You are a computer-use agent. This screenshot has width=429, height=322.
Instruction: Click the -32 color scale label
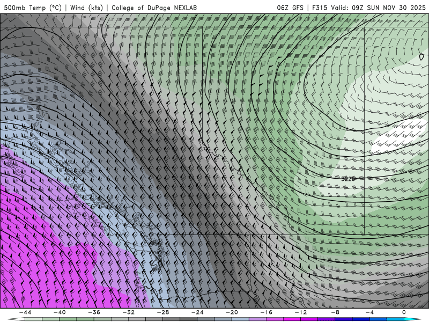point(129,312)
